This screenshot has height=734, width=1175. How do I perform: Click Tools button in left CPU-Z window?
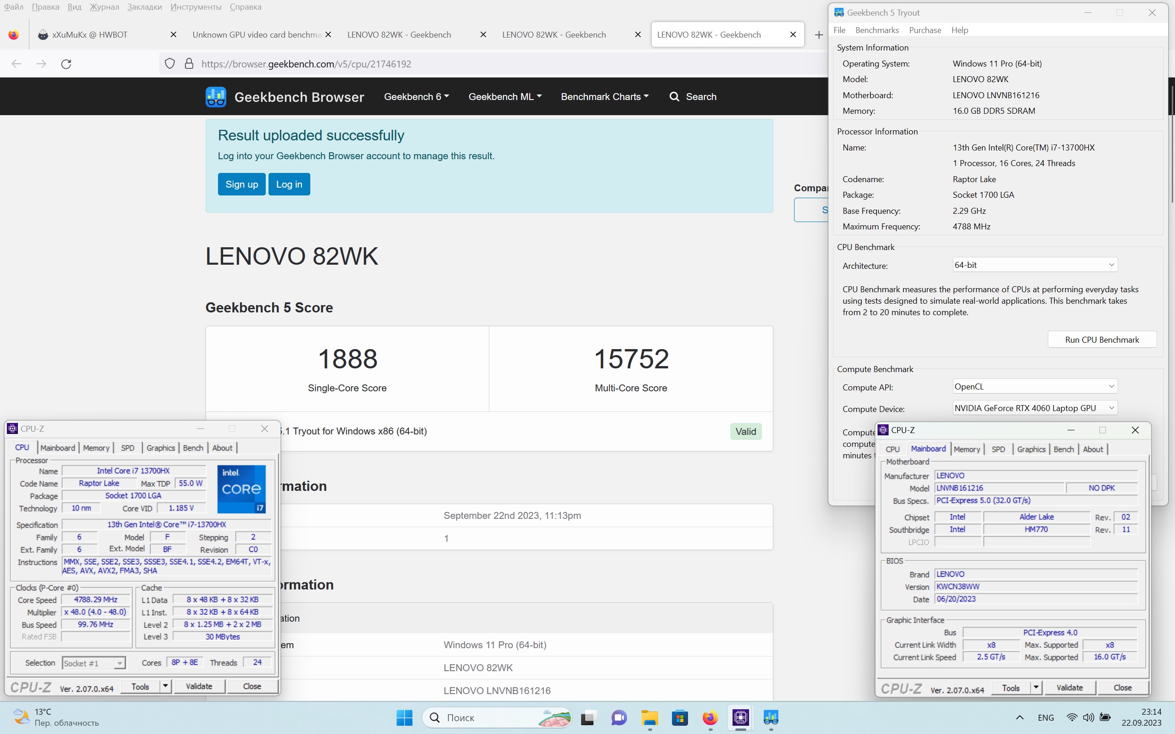[140, 686]
